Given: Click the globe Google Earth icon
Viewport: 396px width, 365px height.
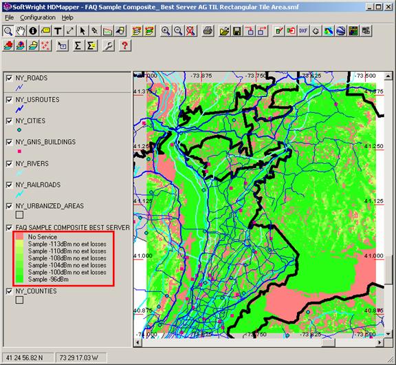Looking at the screenshot, I should (x=340, y=31).
